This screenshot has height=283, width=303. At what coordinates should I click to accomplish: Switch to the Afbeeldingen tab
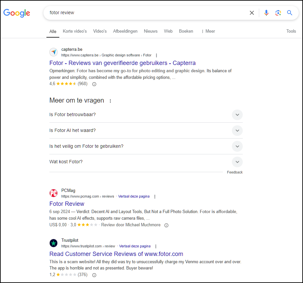[x=125, y=31]
